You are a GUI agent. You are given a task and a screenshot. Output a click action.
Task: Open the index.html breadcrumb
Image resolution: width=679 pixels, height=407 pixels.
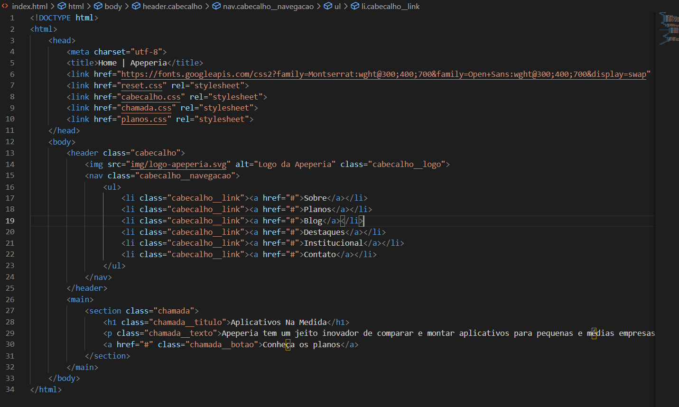tap(25, 6)
